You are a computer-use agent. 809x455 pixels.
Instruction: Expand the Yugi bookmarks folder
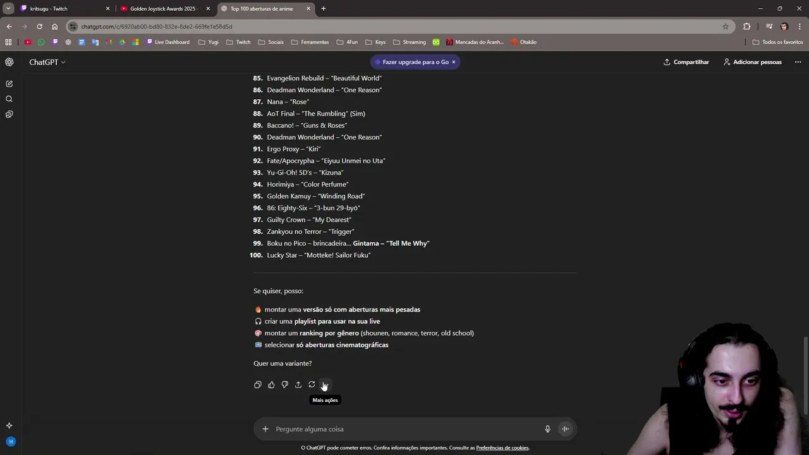point(209,42)
